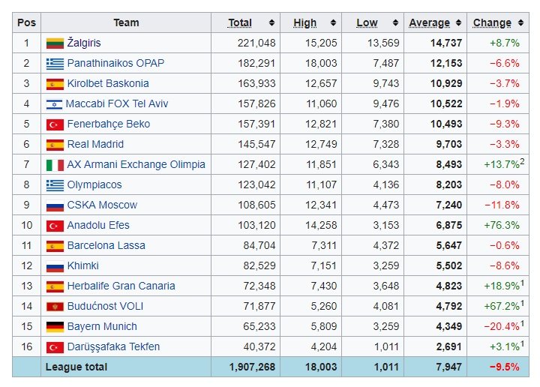Select Žalgiris total value 221,048

[256, 43]
